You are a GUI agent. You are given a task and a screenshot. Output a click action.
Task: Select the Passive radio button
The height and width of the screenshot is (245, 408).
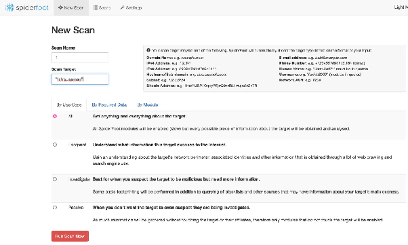pyautogui.click(x=55, y=208)
